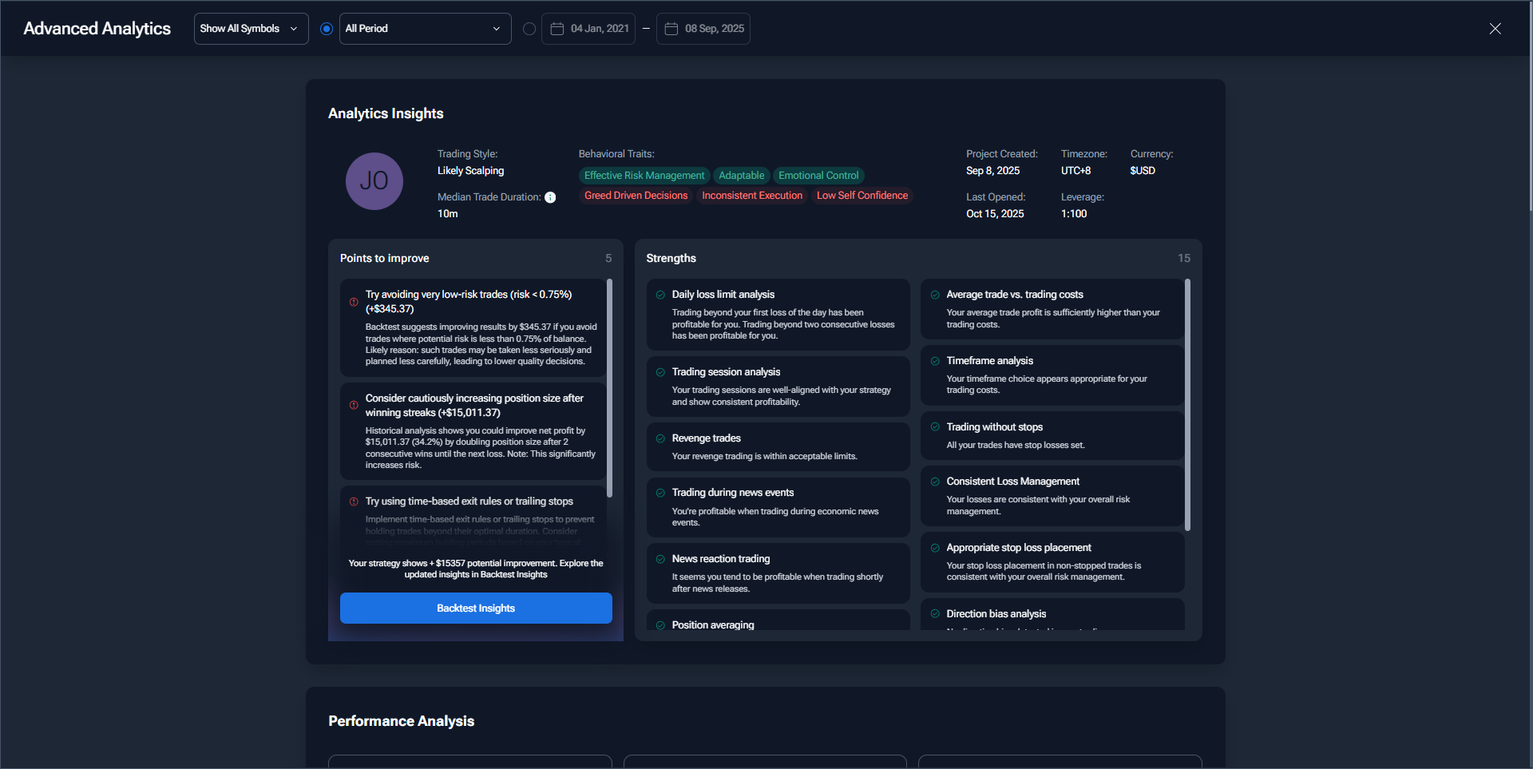Click check icon beside Revenge trades
Image resolution: width=1533 pixels, height=769 pixels.
(660, 438)
